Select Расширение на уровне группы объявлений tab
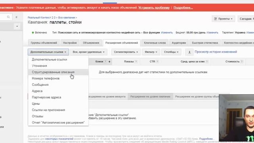The image size is (254, 143). (x=196, y=97)
